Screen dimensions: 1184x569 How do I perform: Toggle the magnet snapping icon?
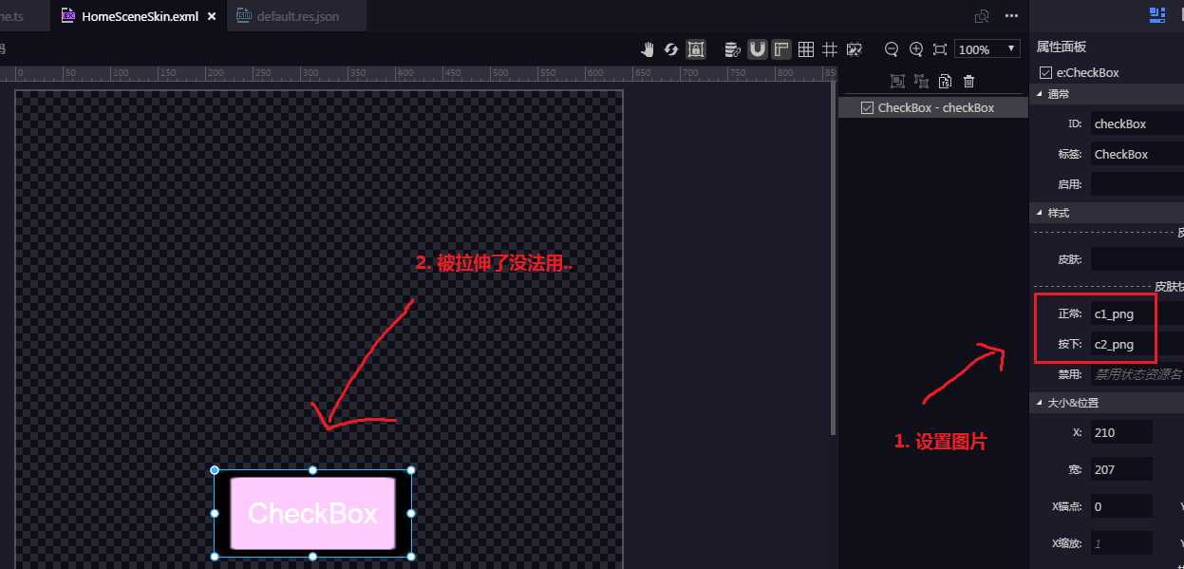(758, 49)
